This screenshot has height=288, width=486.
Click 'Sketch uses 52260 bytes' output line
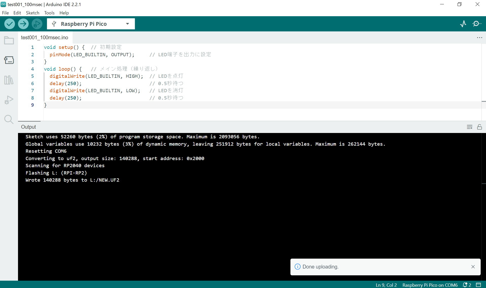point(142,137)
